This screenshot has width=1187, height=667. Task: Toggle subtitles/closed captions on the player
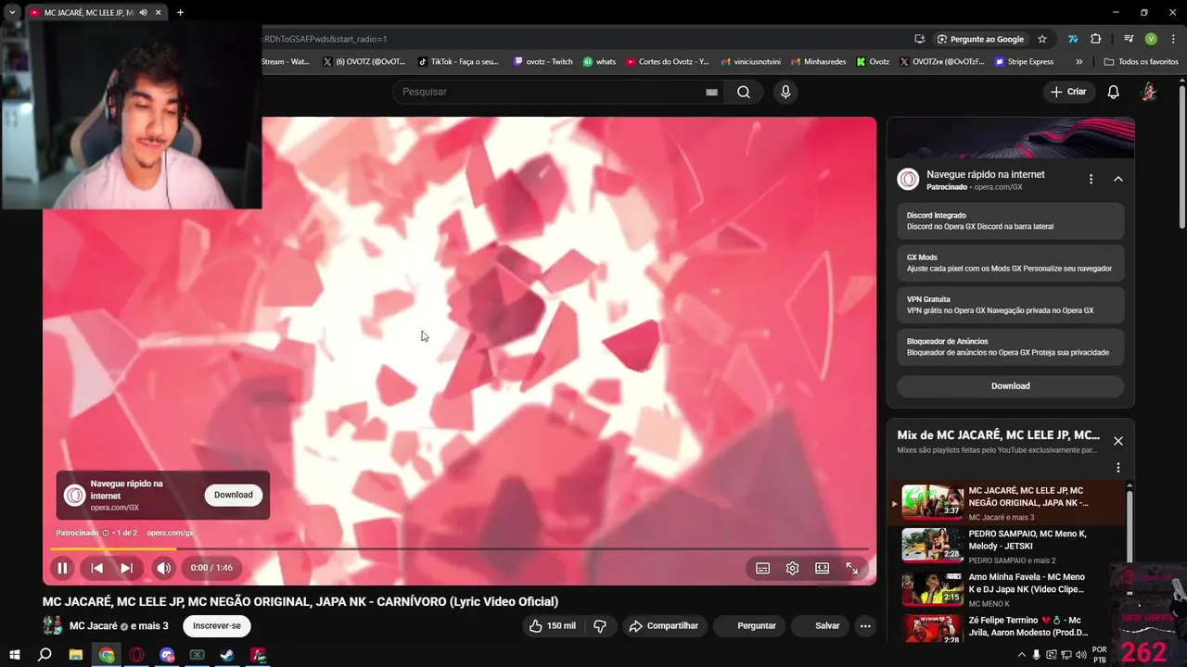pyautogui.click(x=762, y=568)
